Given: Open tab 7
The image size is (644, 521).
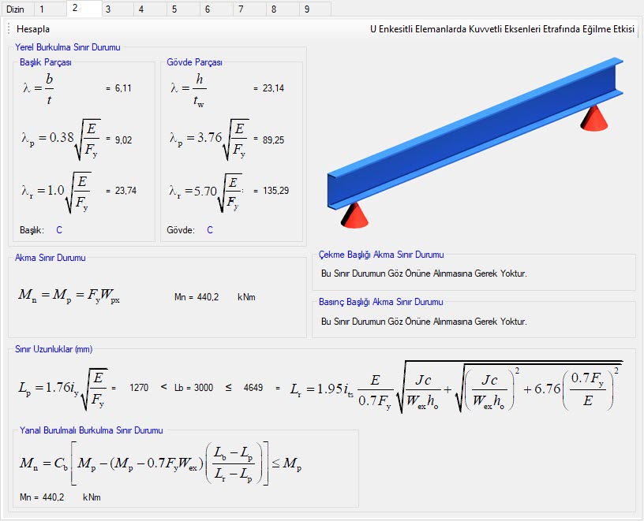Looking at the screenshot, I should coord(249,9).
